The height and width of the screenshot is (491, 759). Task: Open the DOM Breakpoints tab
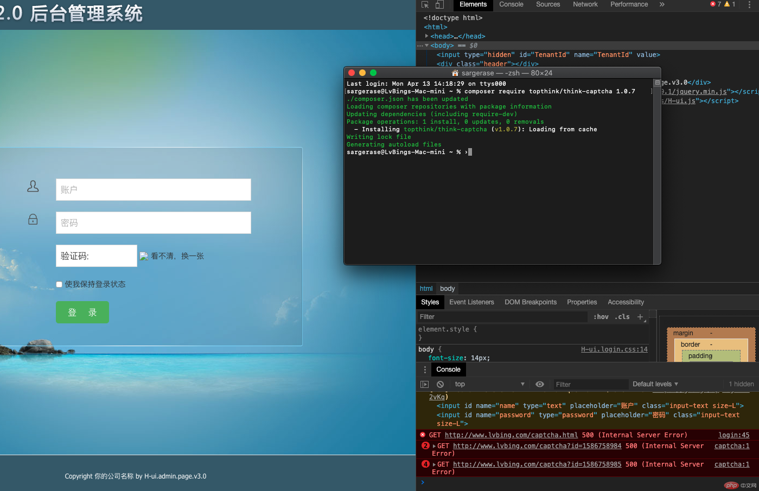click(x=531, y=302)
